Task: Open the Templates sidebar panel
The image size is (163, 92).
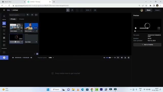Action: tap(4, 45)
